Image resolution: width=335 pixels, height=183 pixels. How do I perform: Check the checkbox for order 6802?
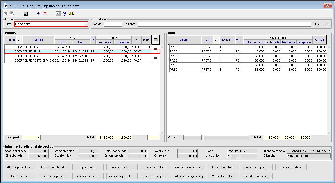point(155,47)
